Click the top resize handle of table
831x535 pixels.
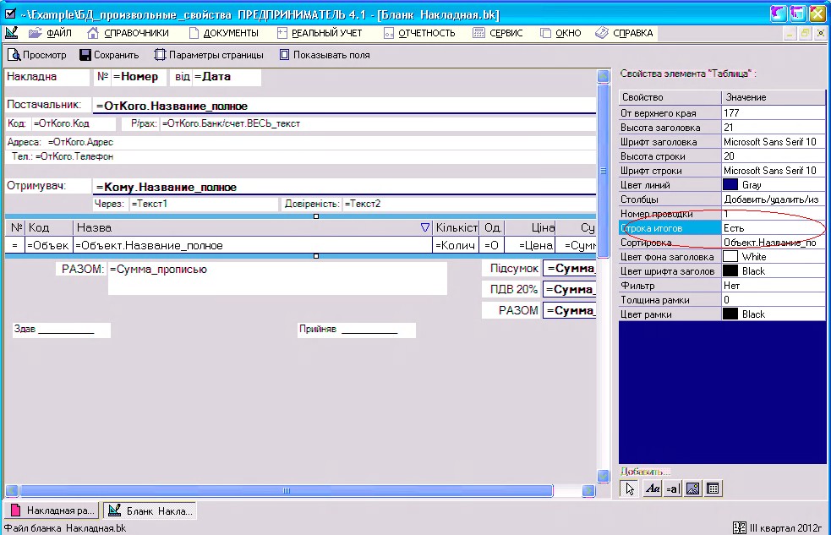pyautogui.click(x=316, y=216)
